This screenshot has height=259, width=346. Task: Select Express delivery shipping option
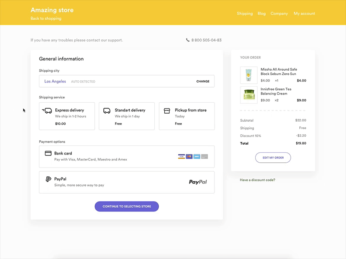click(67, 116)
